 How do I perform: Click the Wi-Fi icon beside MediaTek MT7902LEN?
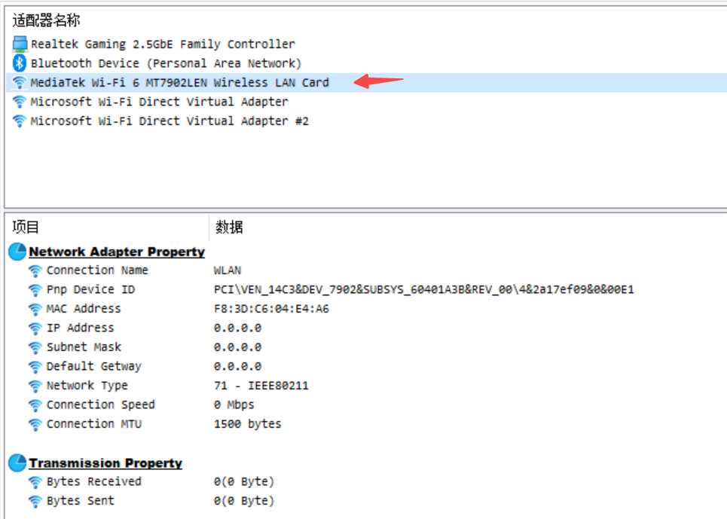coord(18,82)
